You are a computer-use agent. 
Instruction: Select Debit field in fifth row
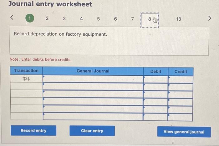tap(155, 109)
